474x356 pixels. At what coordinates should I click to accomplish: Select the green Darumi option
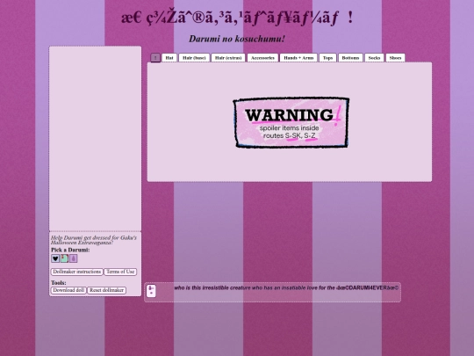pyautogui.click(x=64, y=258)
